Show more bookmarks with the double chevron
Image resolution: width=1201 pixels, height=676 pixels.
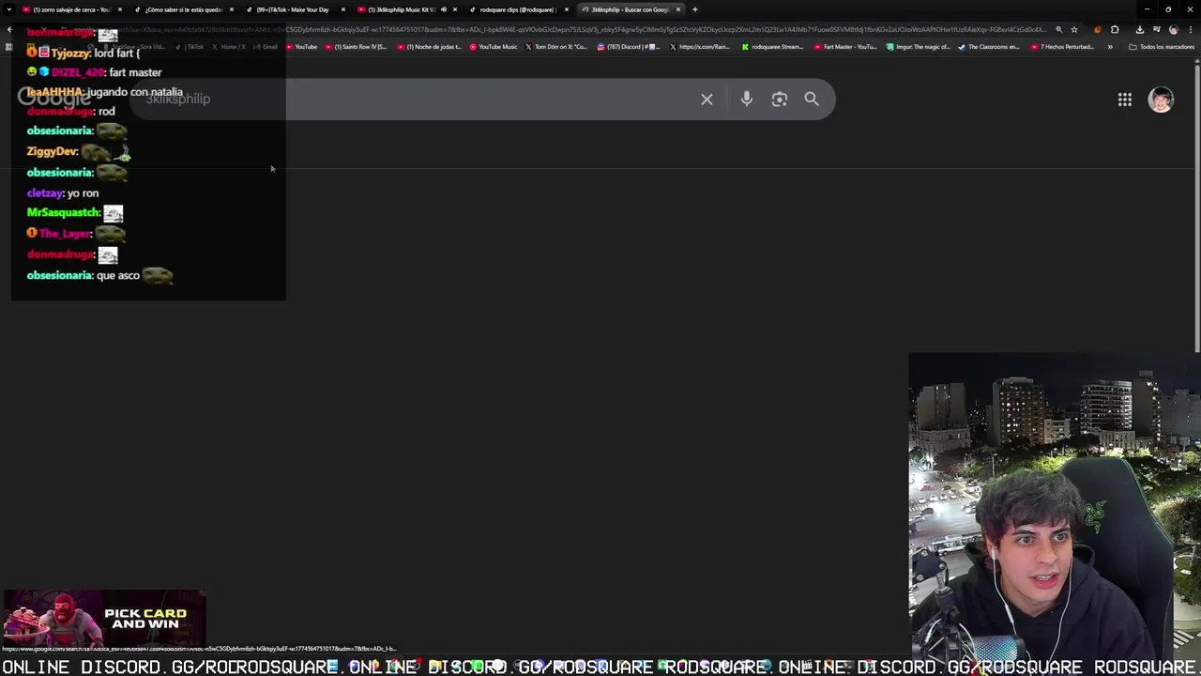coord(1110,47)
